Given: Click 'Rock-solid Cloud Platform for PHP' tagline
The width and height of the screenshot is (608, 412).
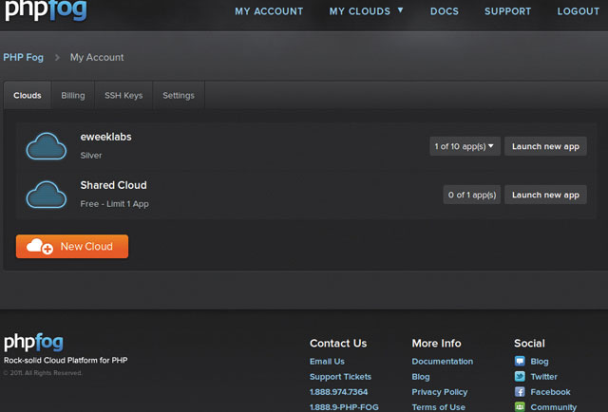Looking at the screenshot, I should [66, 360].
